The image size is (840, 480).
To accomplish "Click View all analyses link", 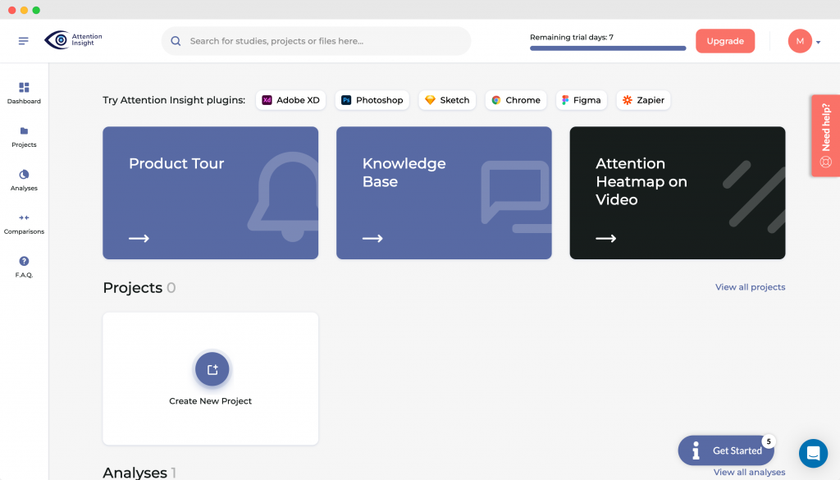I will coord(749,472).
